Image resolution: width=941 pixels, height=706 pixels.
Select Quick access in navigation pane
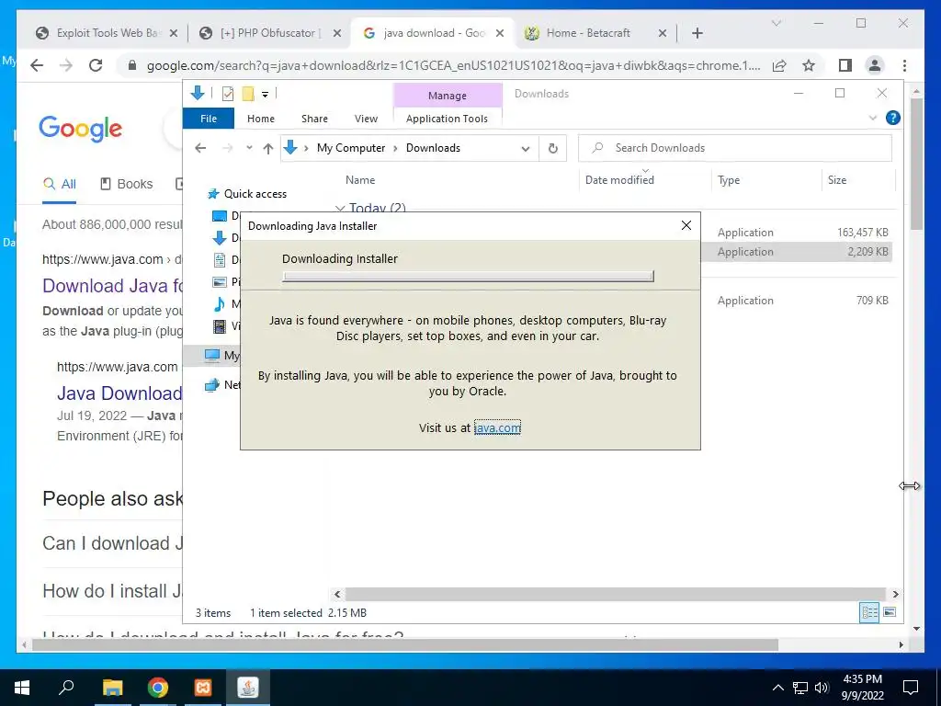pos(255,194)
